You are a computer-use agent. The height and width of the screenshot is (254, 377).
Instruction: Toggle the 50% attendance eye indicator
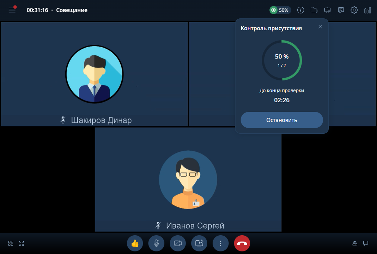click(280, 10)
